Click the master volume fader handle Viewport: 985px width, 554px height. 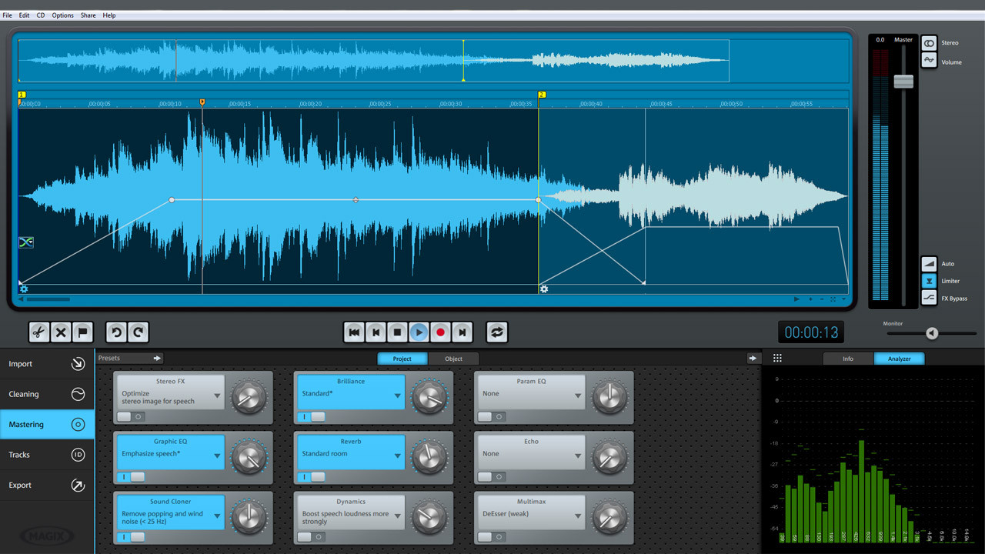pyautogui.click(x=903, y=82)
